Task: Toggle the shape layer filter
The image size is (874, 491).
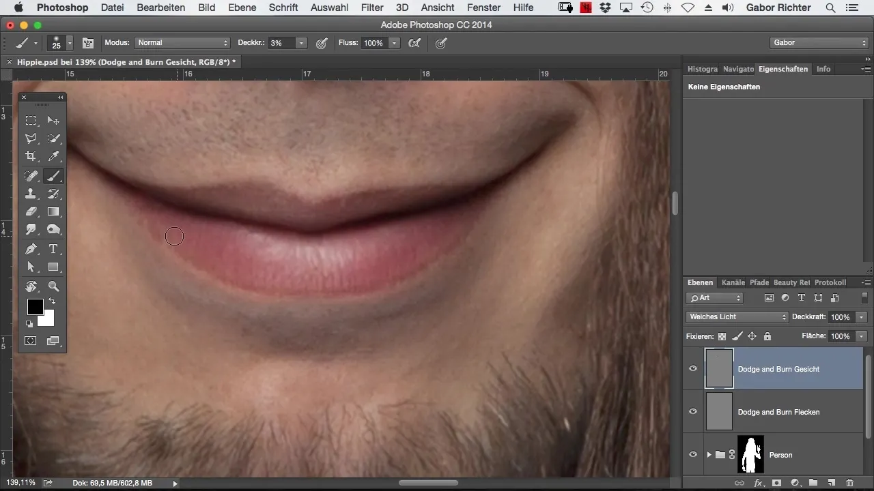Action: coord(818,298)
